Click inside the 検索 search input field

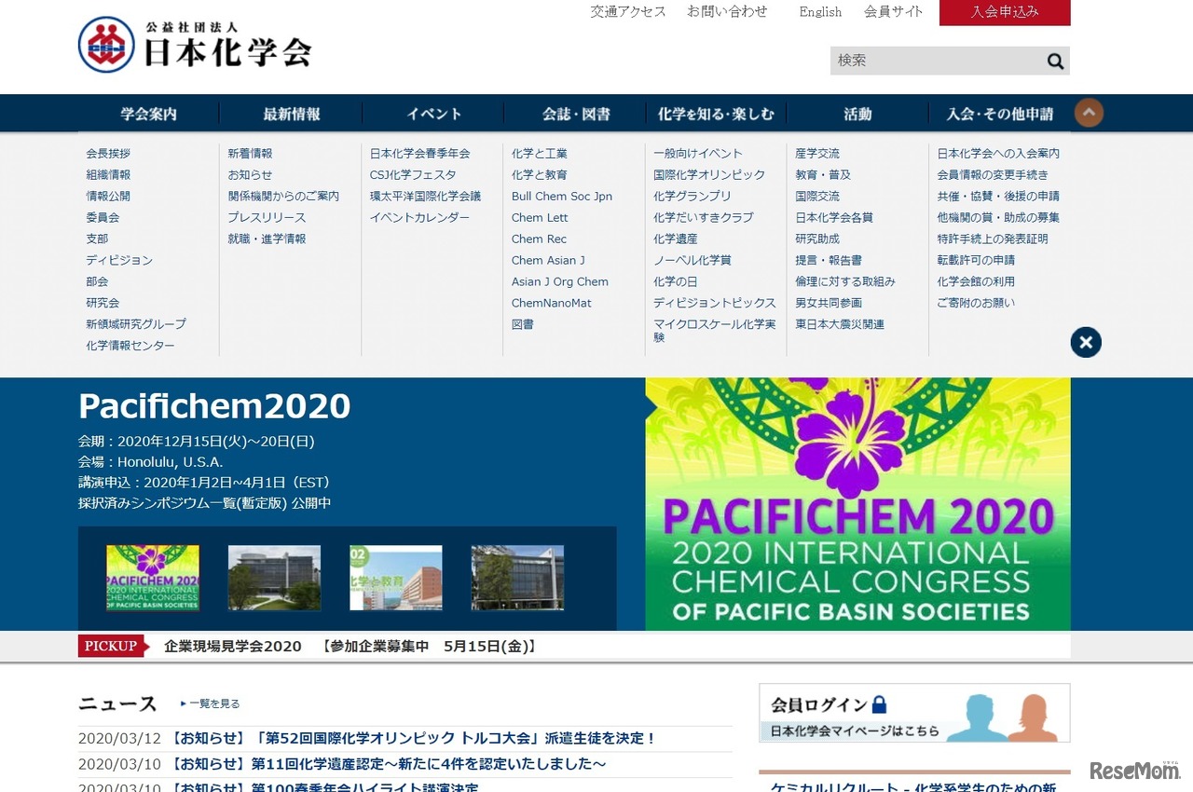coord(923,61)
